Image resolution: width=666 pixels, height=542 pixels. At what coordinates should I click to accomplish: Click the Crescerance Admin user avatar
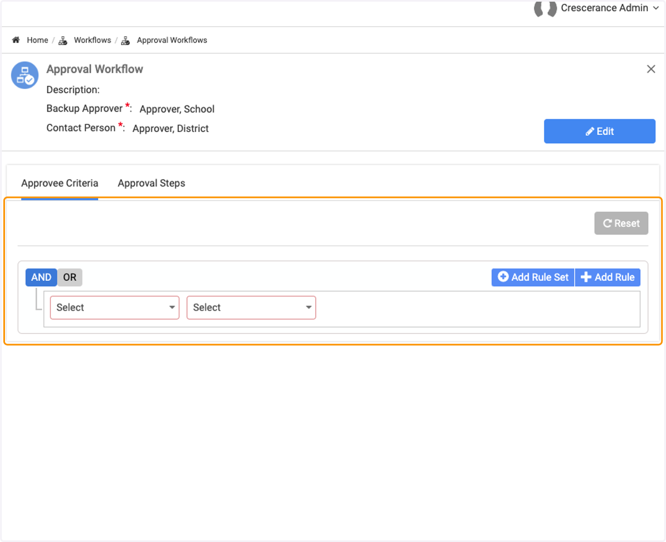545,8
